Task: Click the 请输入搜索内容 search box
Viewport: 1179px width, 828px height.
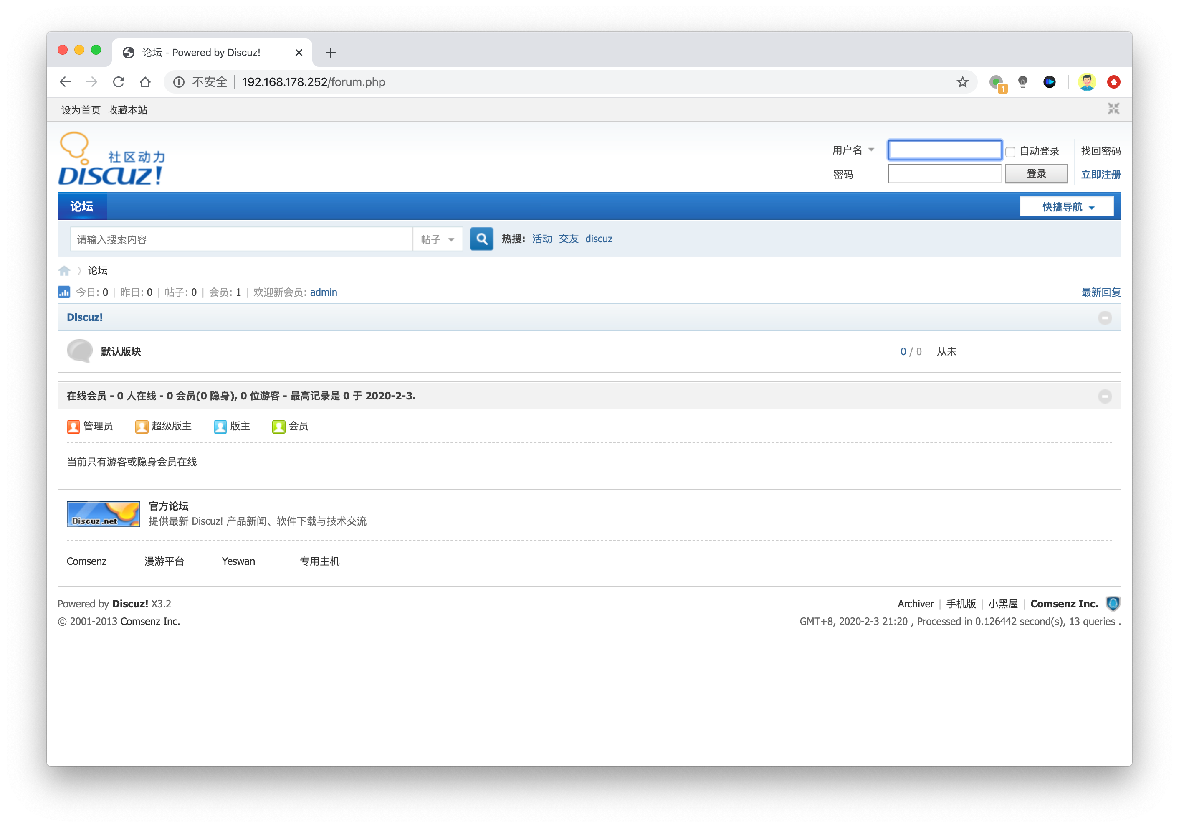Action: 241,239
